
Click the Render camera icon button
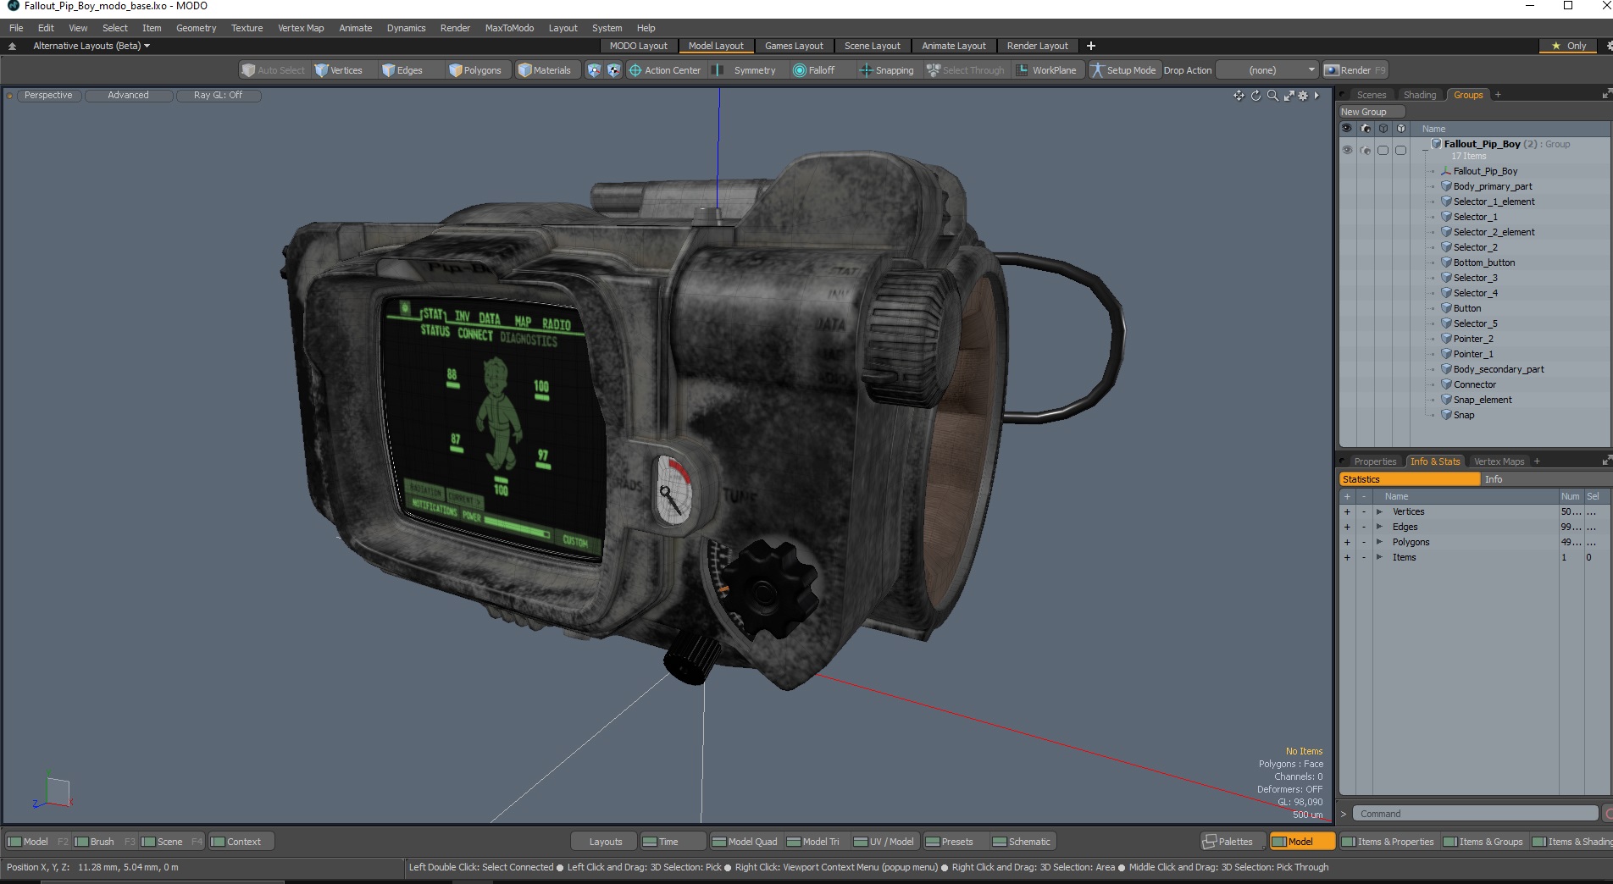click(1331, 70)
